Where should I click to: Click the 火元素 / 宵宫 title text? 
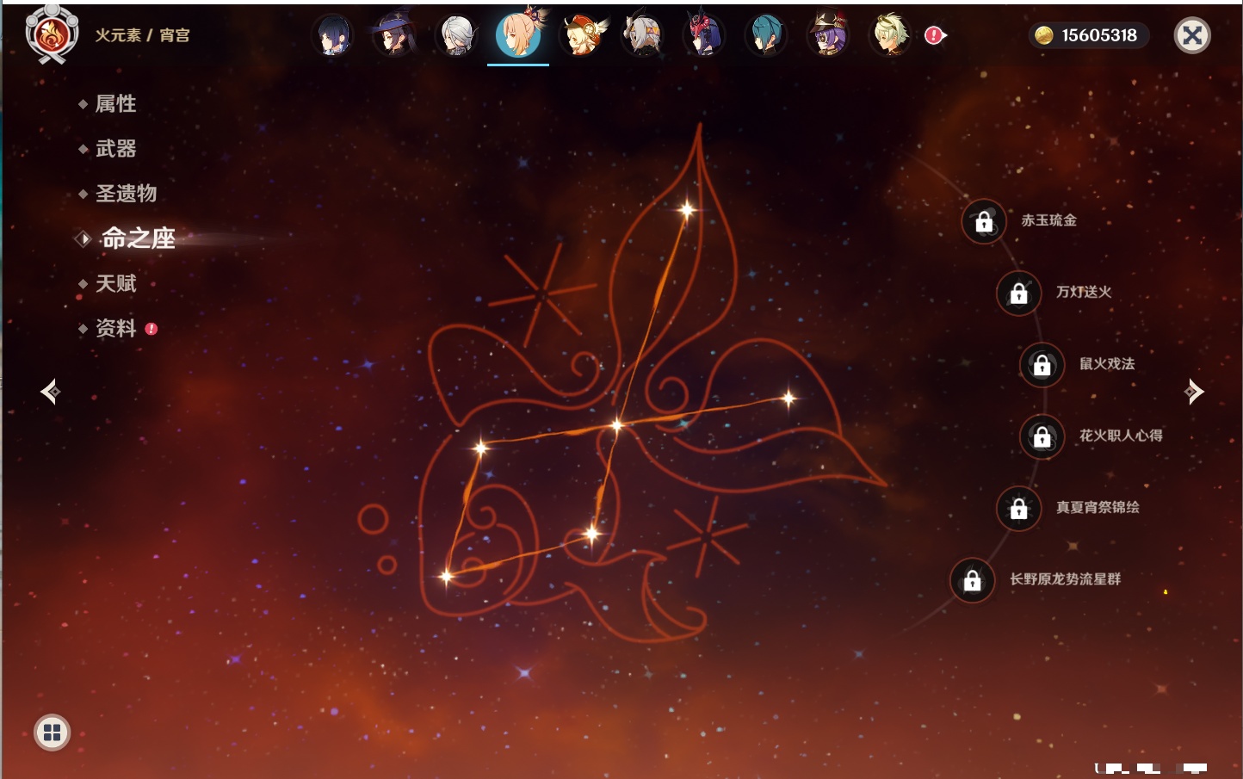(143, 35)
